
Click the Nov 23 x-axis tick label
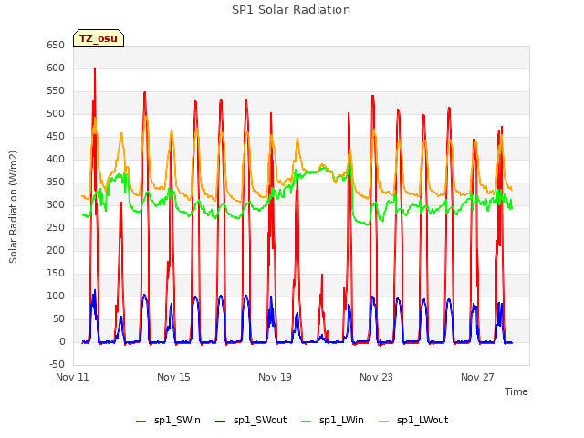coord(376,377)
